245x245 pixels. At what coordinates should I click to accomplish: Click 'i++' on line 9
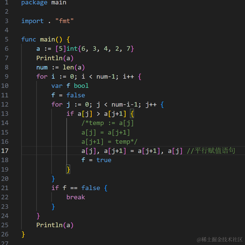pos(128,77)
